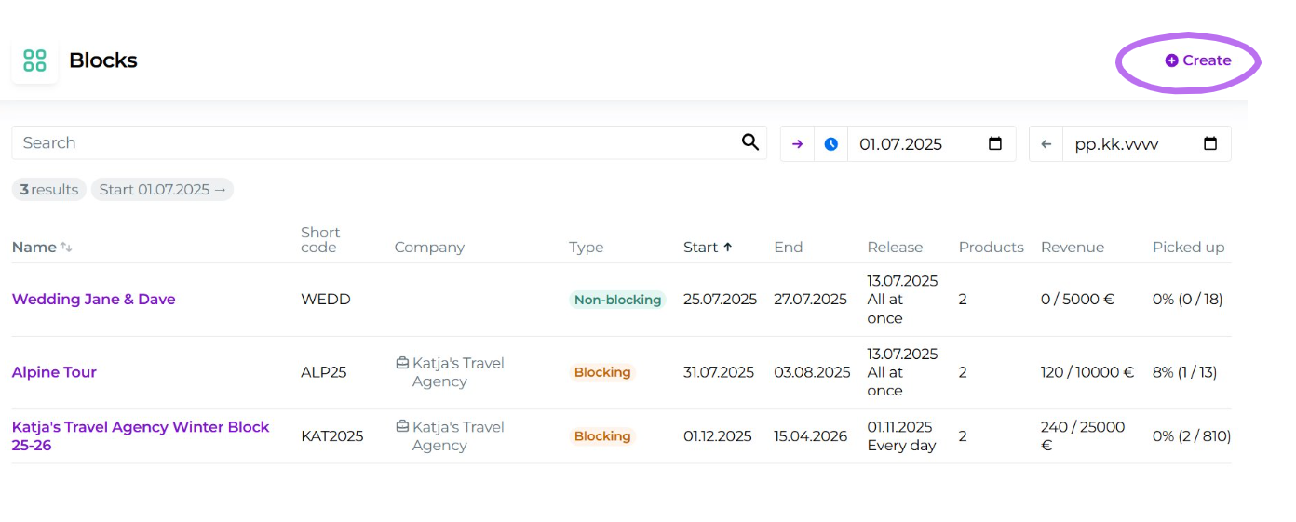This screenshot has height=522, width=1296.
Task: Click the briefcase icon in Alpine Tour row
Action: [x=402, y=363]
